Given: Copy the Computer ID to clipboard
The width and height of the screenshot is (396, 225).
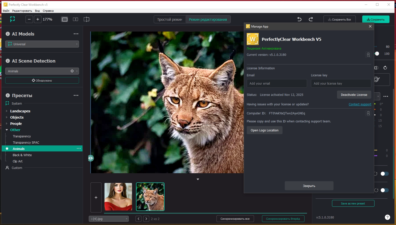Looking at the screenshot, I should pyautogui.click(x=368, y=113).
